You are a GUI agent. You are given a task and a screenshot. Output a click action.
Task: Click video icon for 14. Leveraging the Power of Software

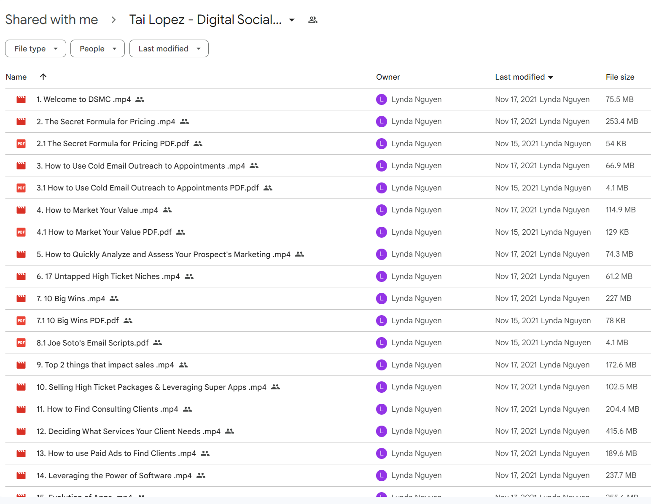click(21, 475)
